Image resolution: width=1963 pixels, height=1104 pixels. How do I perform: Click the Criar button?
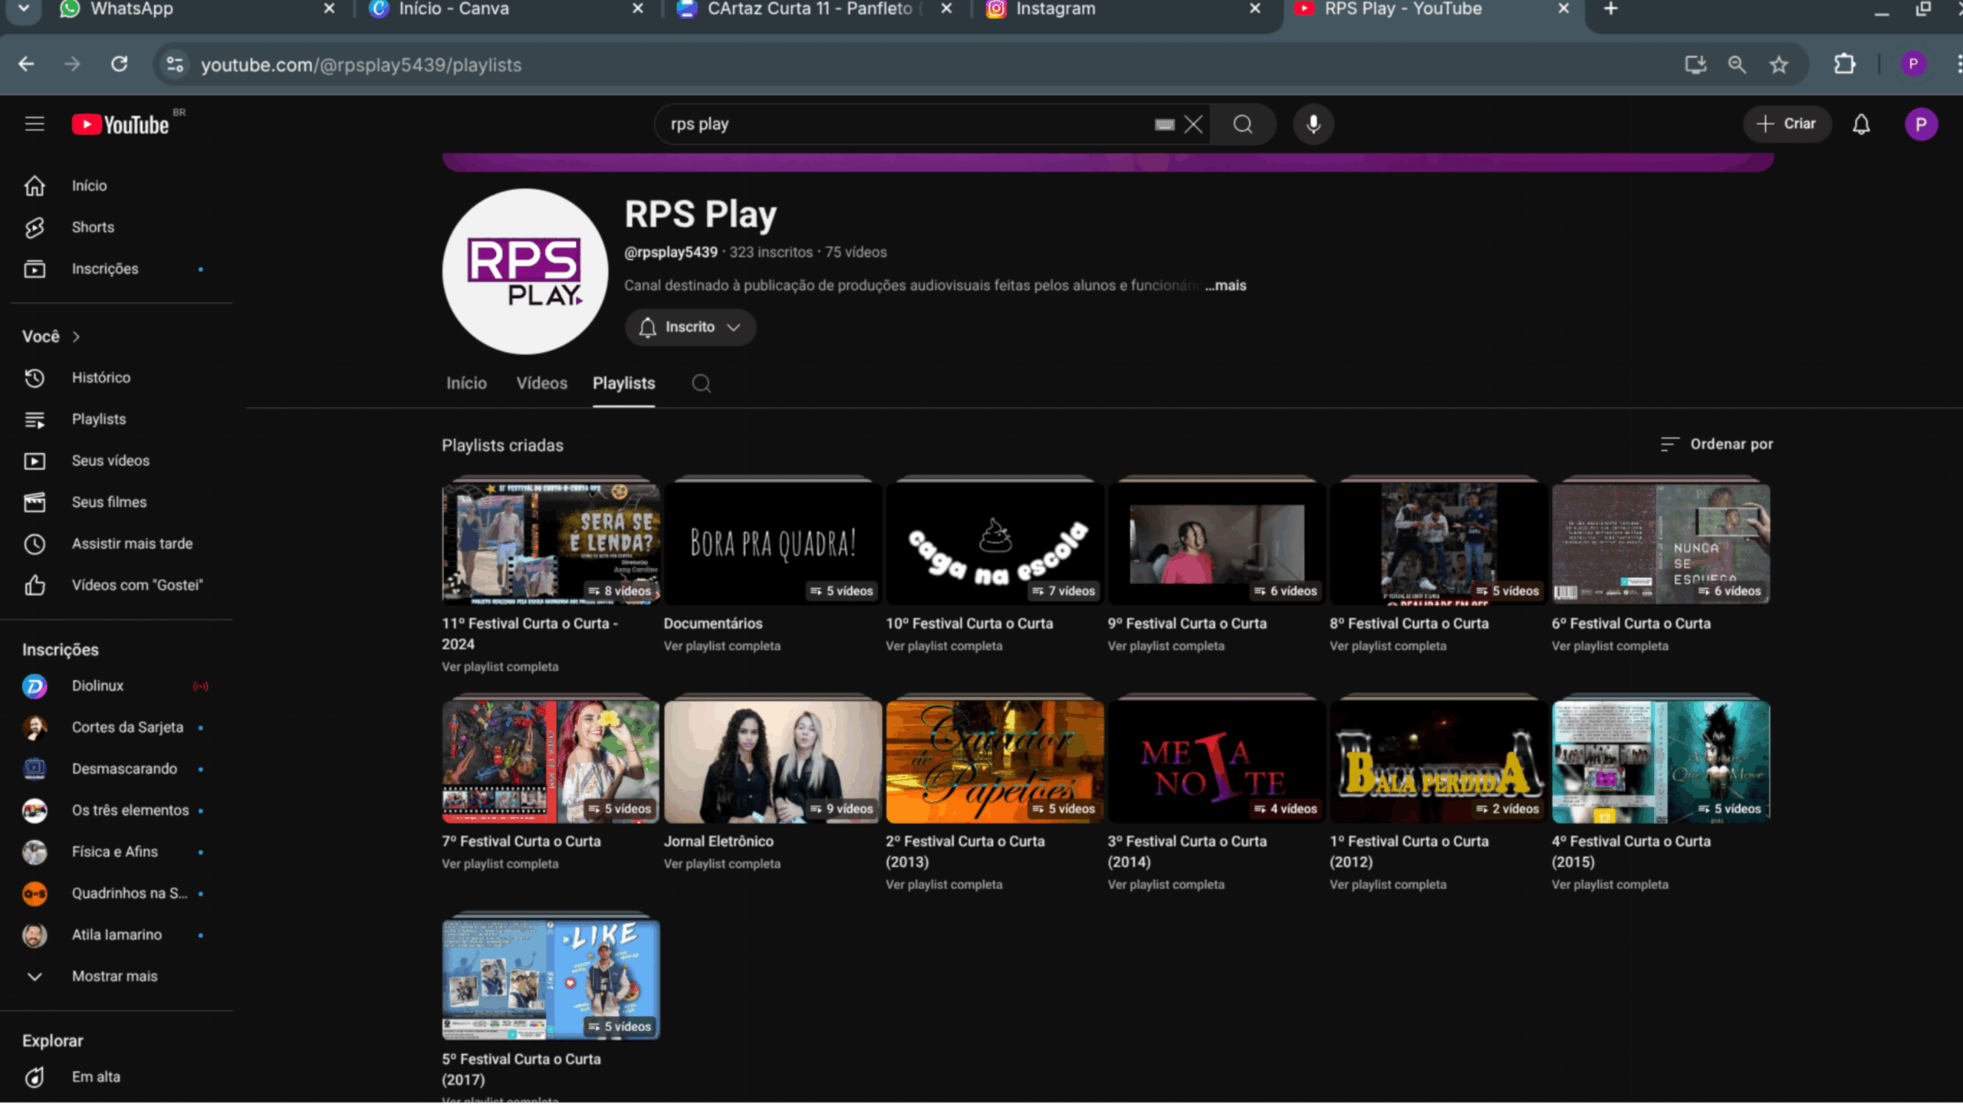coord(1787,124)
